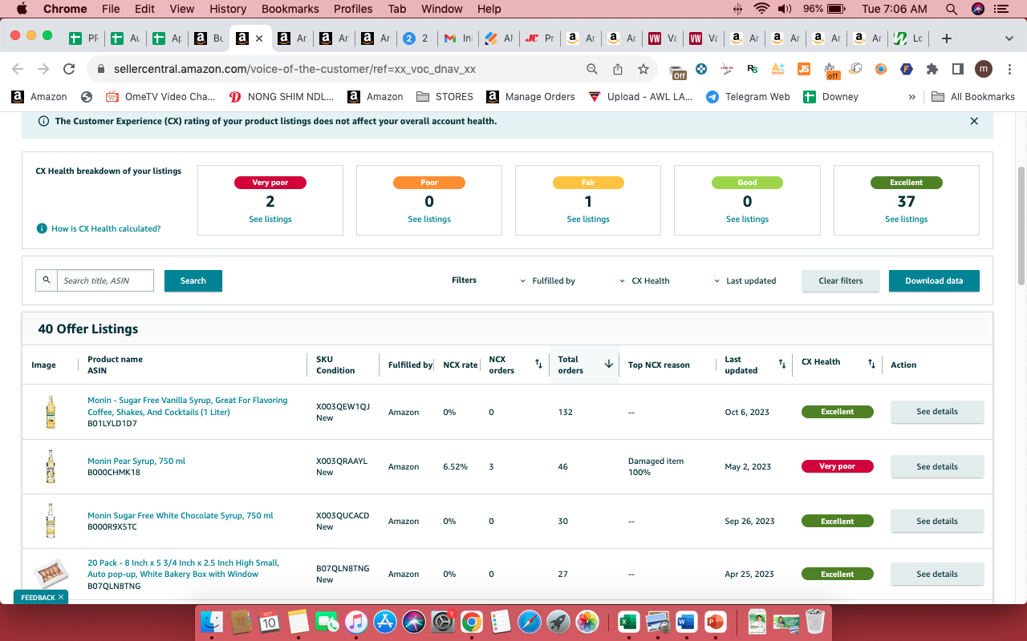Sort listings by CX Health column

click(871, 364)
